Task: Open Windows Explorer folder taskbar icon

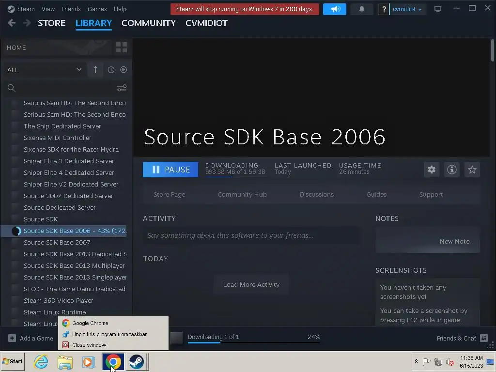Action: coord(65,361)
